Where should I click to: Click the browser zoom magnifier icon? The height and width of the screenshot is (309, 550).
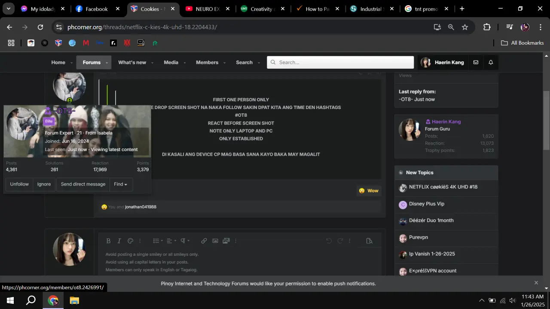click(x=451, y=27)
